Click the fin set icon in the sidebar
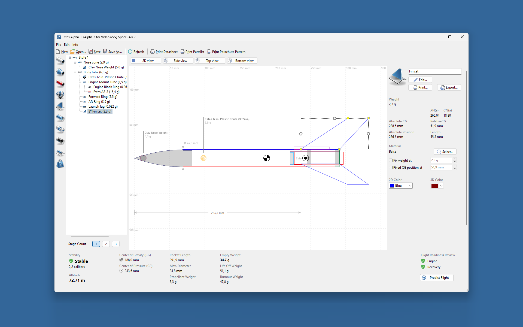523x327 pixels. [60, 106]
